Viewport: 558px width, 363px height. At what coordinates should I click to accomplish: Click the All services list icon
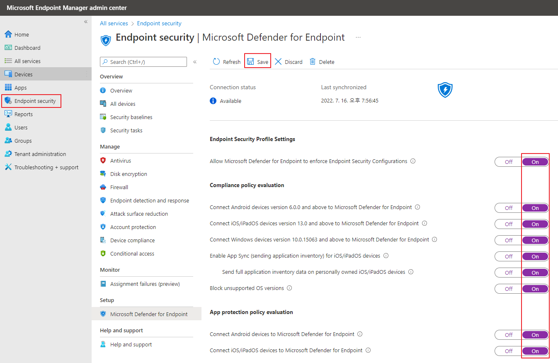(8, 61)
